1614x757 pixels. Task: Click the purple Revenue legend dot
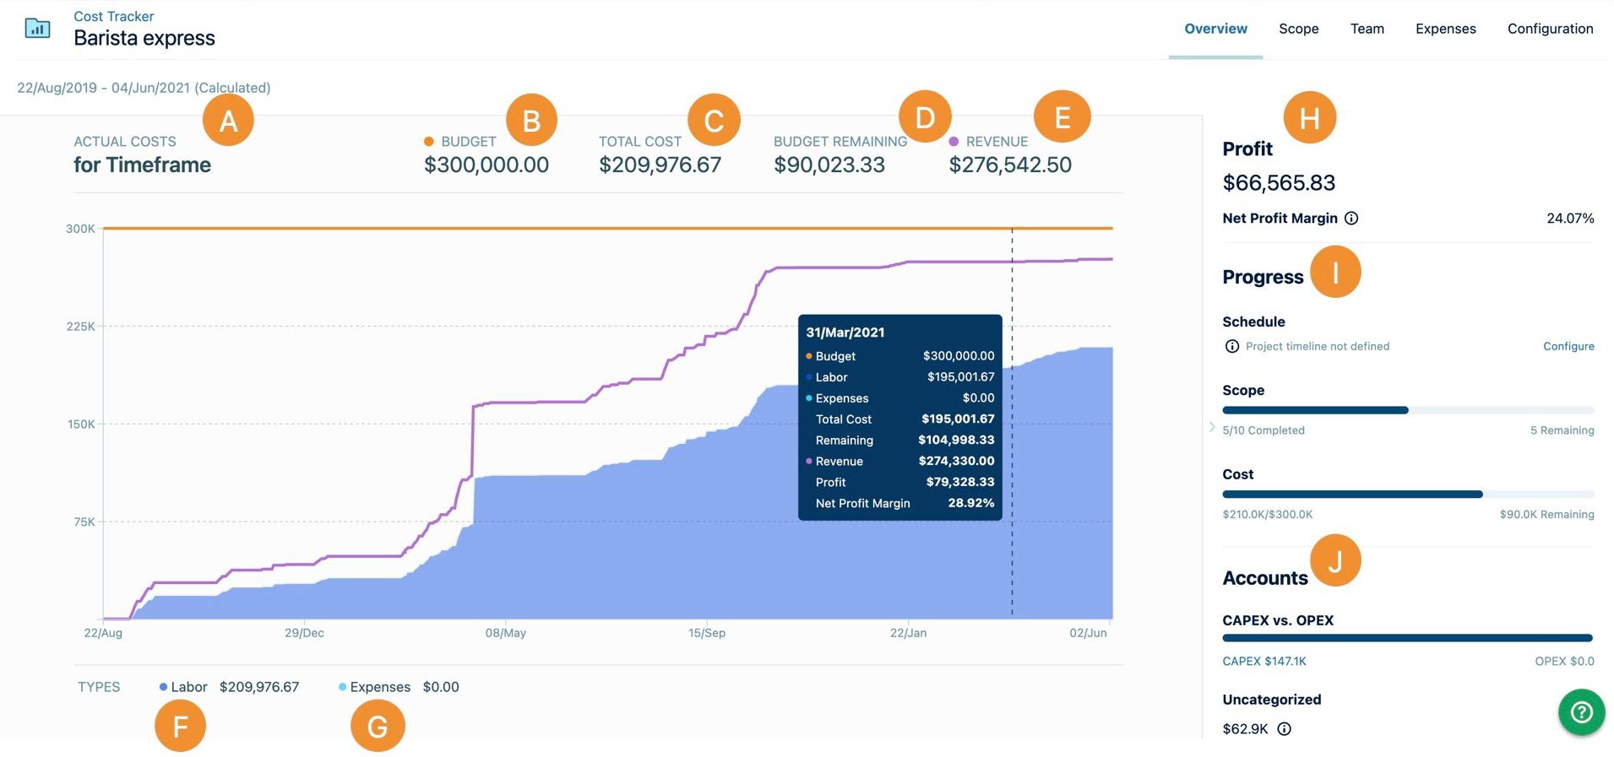point(954,141)
